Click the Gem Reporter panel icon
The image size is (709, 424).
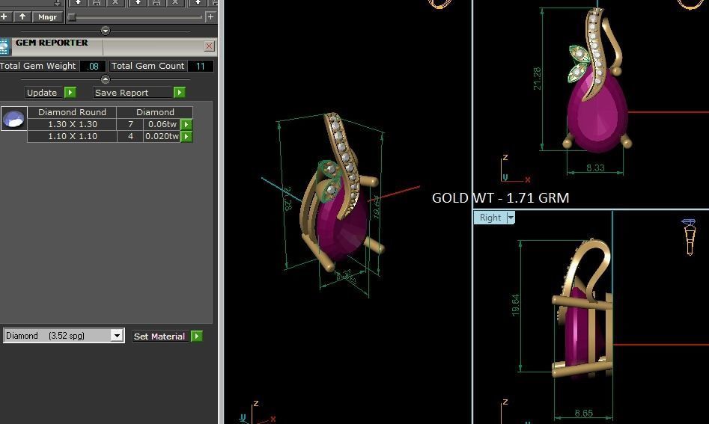click(x=5, y=47)
